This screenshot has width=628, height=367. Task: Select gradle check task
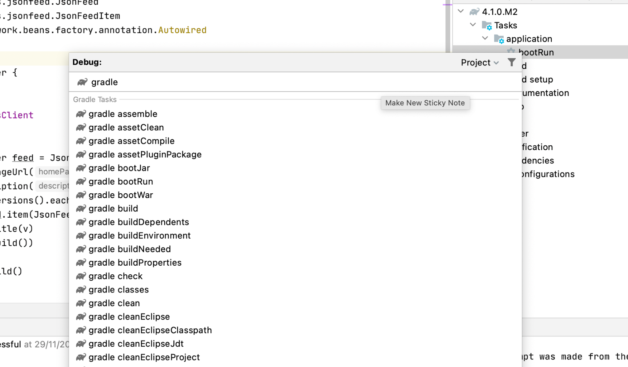[295, 276]
